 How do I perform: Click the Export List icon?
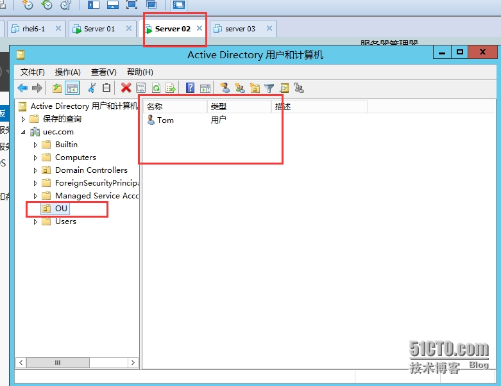pos(171,88)
